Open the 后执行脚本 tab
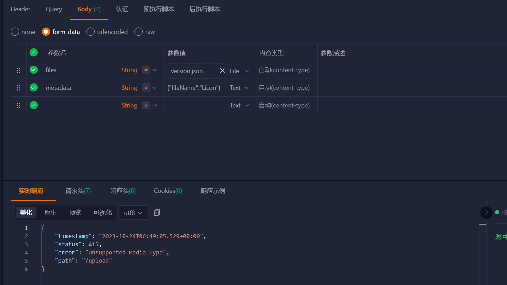This screenshot has width=507, height=285. pyautogui.click(x=205, y=9)
